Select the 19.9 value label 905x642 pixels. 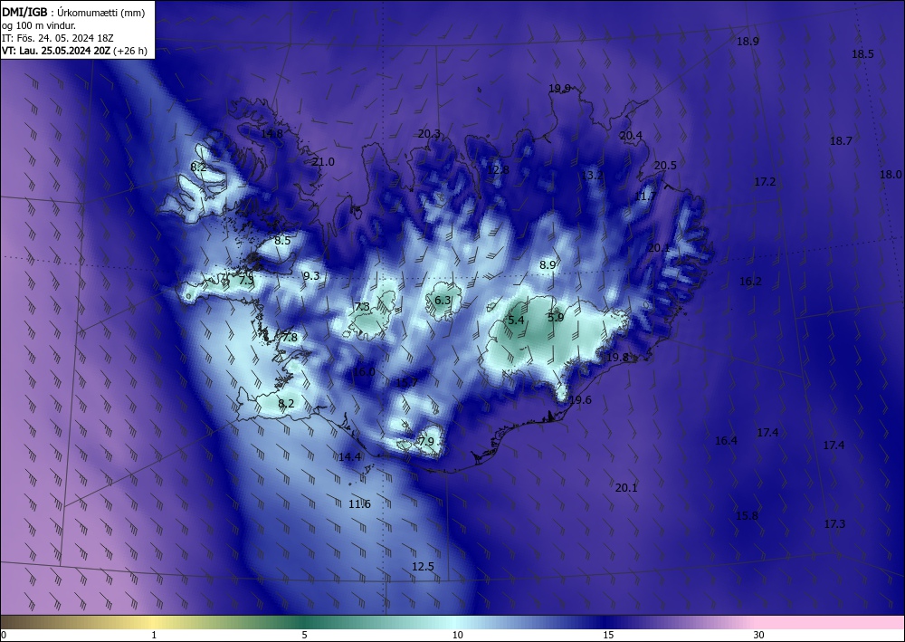pos(560,89)
